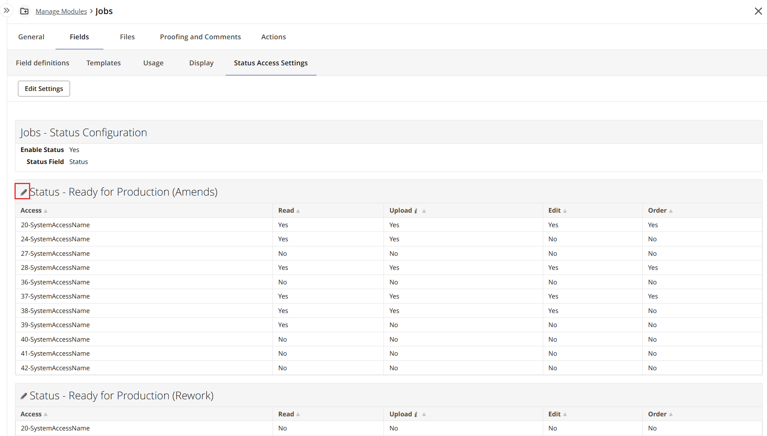Click the 27-SystemAccessName row label

[x=55, y=254]
